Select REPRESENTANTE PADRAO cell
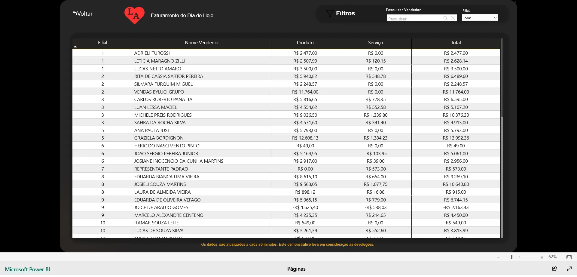 (202, 169)
